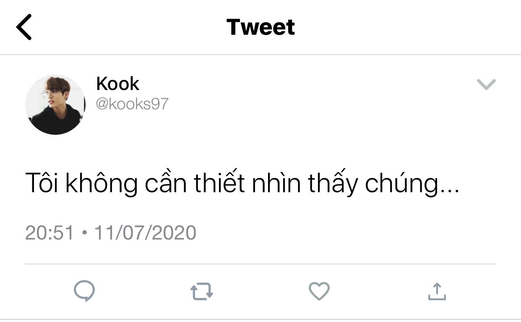Retweet the post using the arrows icon
Viewport: 521px width, 322px height.
pos(202,292)
